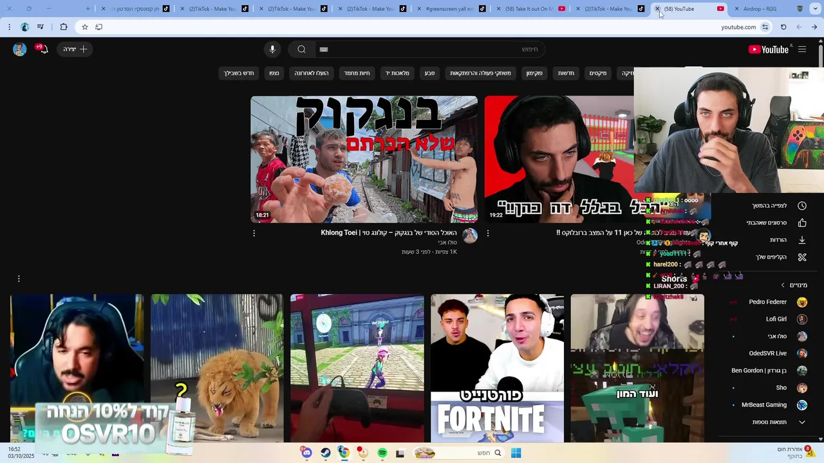Open MrBeast Gaming channel avatar
Viewport: 824px width, 463px height.
[x=802, y=405]
